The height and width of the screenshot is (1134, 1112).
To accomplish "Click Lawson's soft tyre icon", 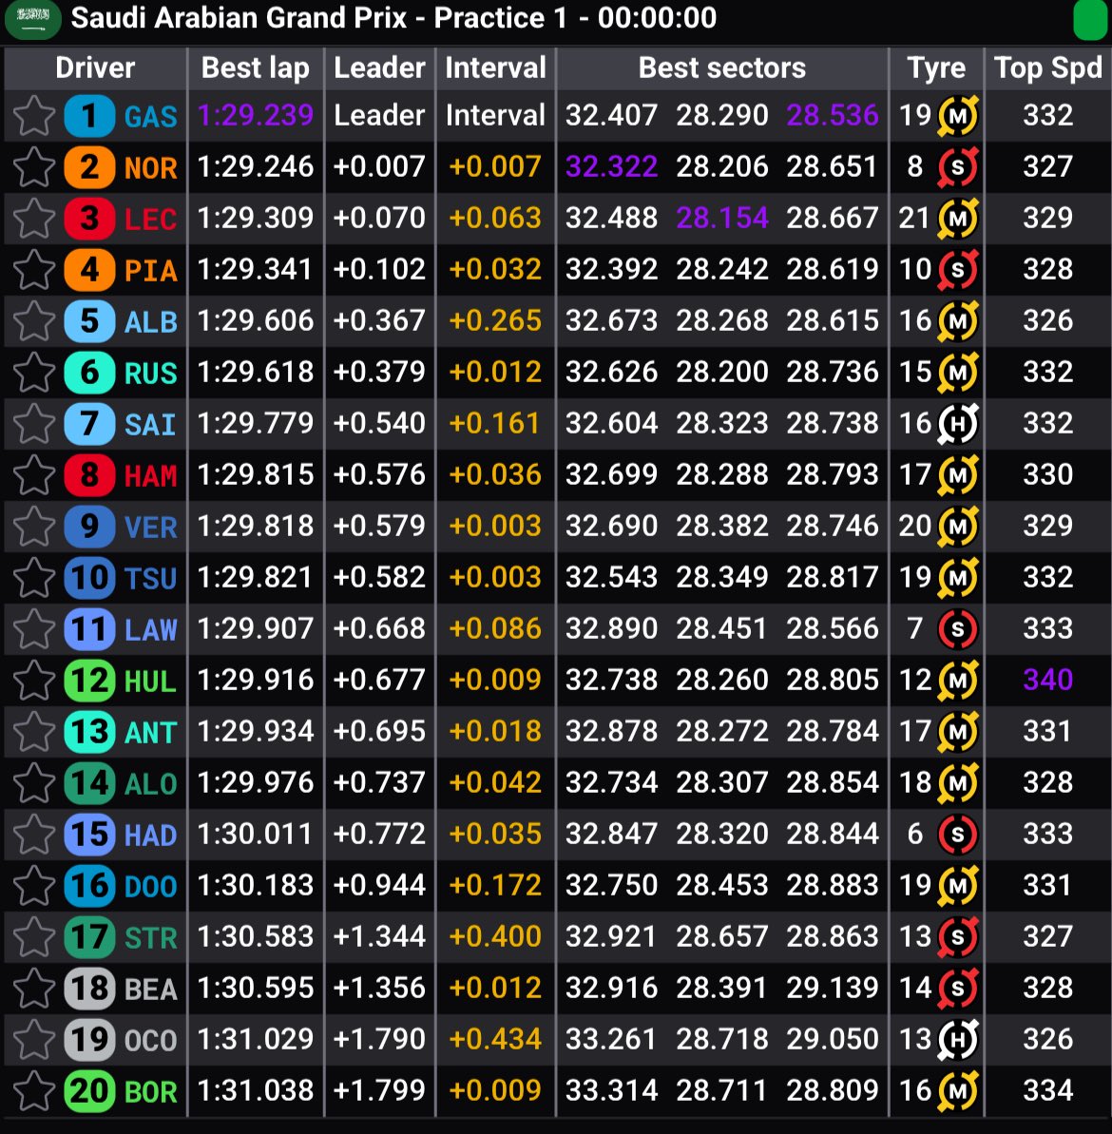I will tap(957, 629).
